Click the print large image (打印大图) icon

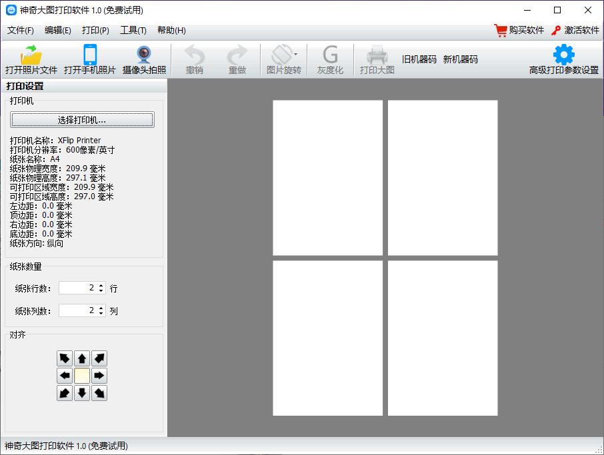(377, 55)
